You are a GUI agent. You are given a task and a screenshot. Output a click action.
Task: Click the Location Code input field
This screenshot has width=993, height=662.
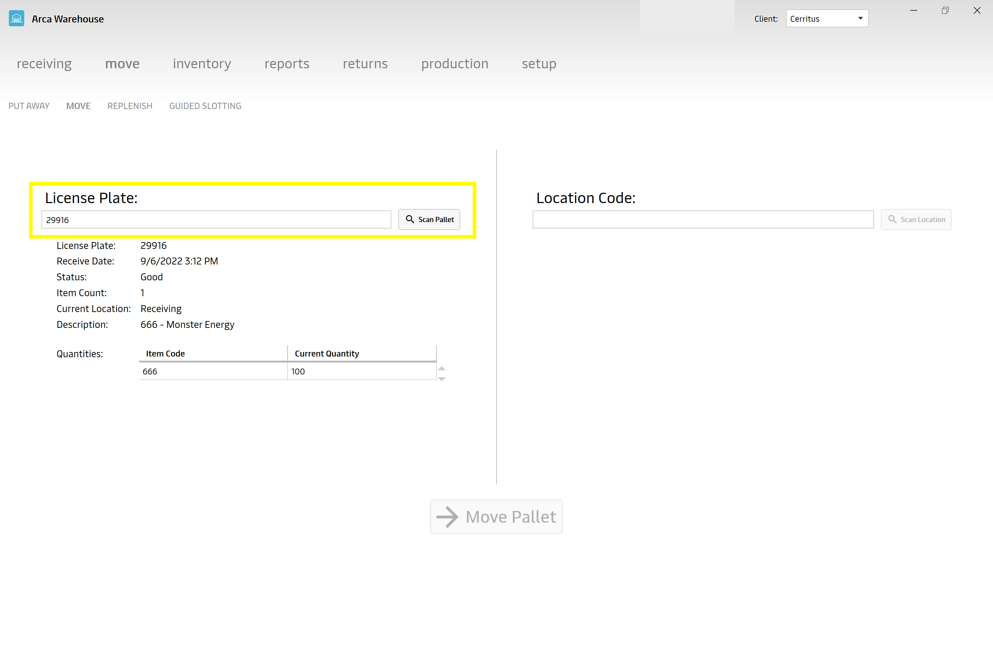point(703,219)
